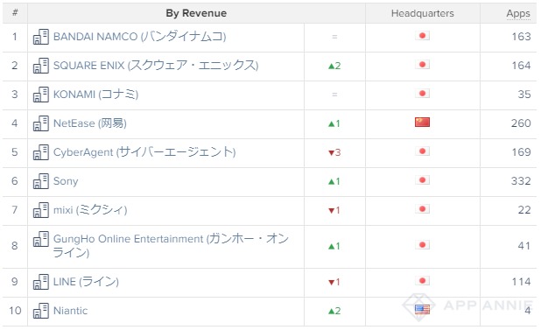Click the By Revenue column header

(196, 13)
